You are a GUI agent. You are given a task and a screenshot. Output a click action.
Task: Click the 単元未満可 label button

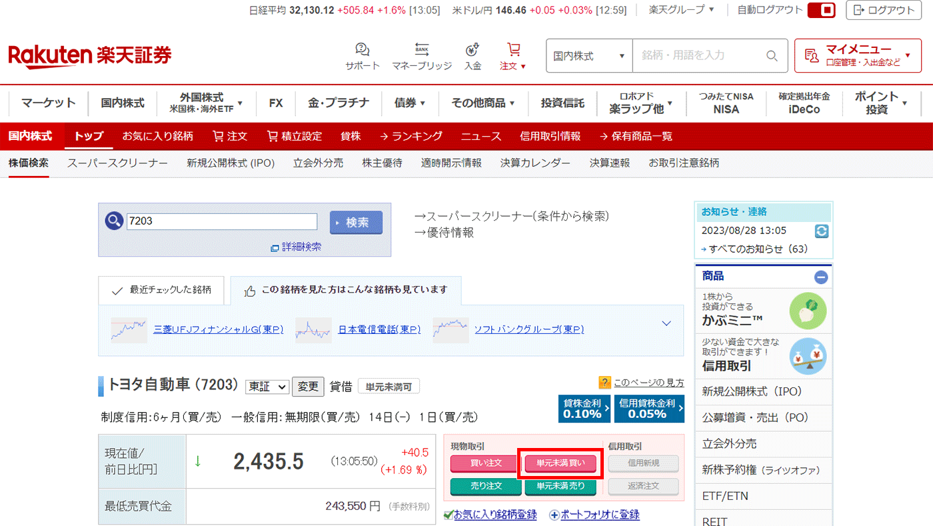389,387
